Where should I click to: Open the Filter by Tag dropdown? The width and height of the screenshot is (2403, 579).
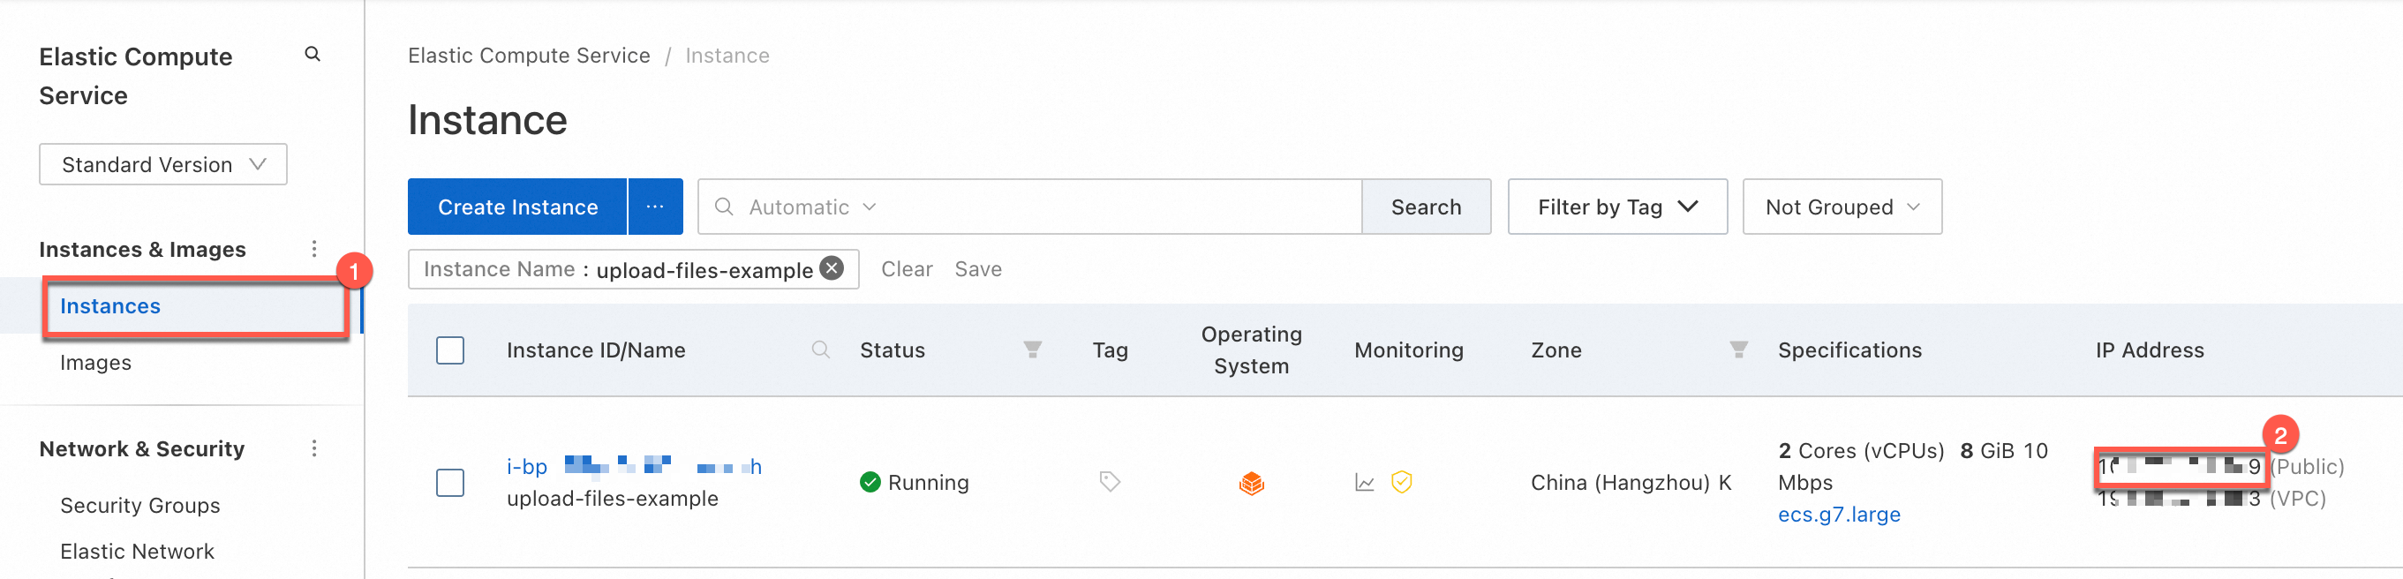coord(1616,207)
